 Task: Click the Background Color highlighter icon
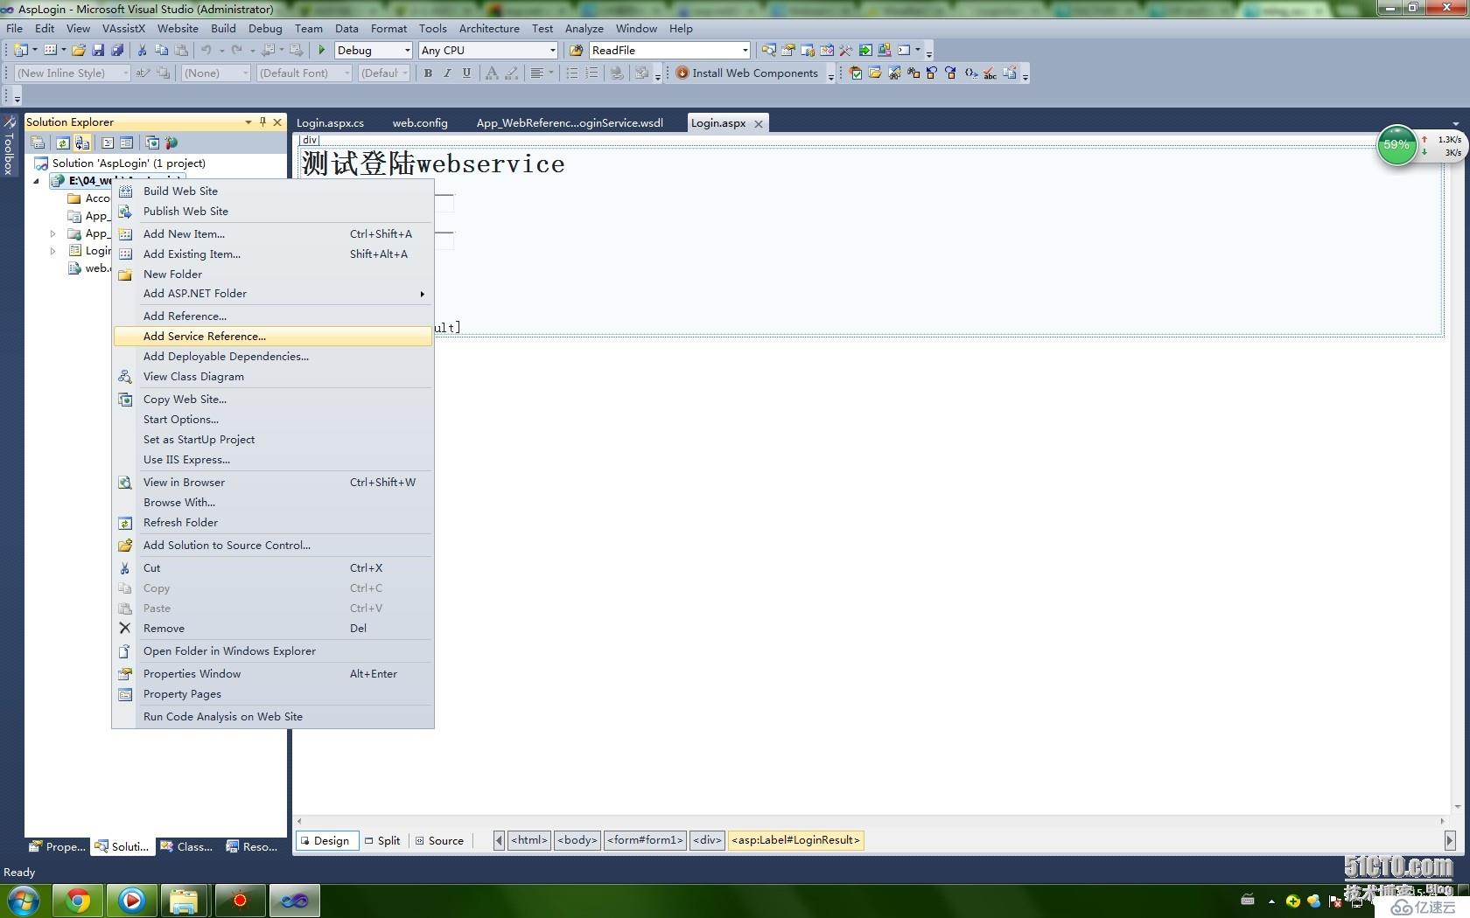[511, 73]
